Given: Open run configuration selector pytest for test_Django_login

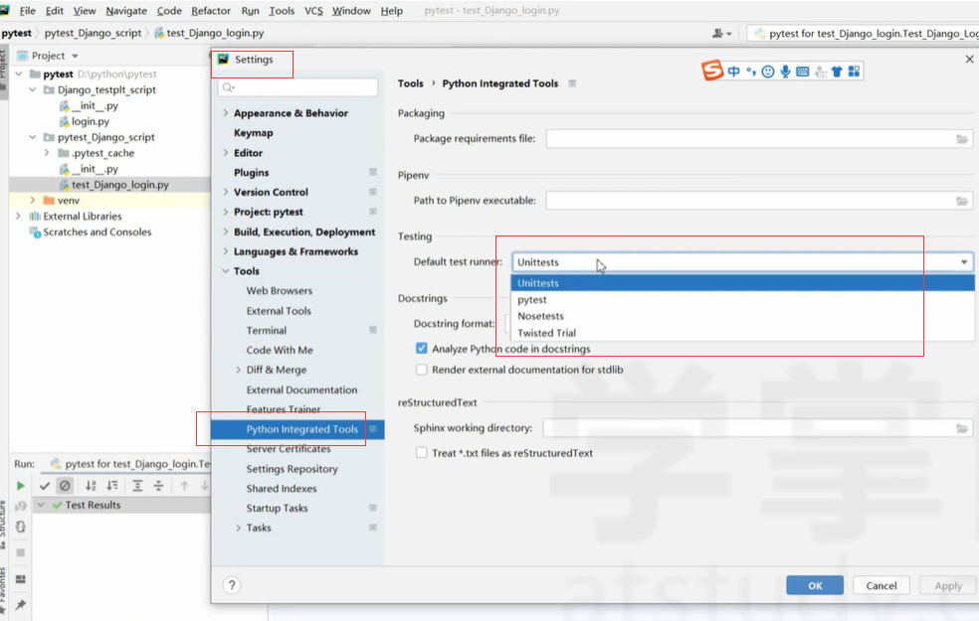Looking at the screenshot, I should click(x=864, y=34).
